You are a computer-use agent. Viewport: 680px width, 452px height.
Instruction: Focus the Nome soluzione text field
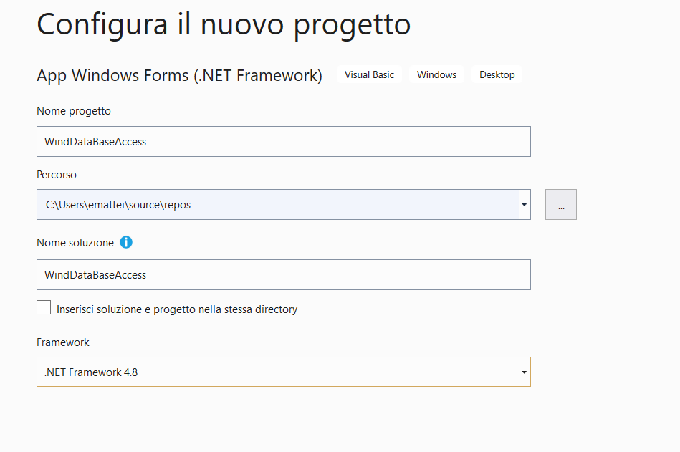tap(284, 275)
